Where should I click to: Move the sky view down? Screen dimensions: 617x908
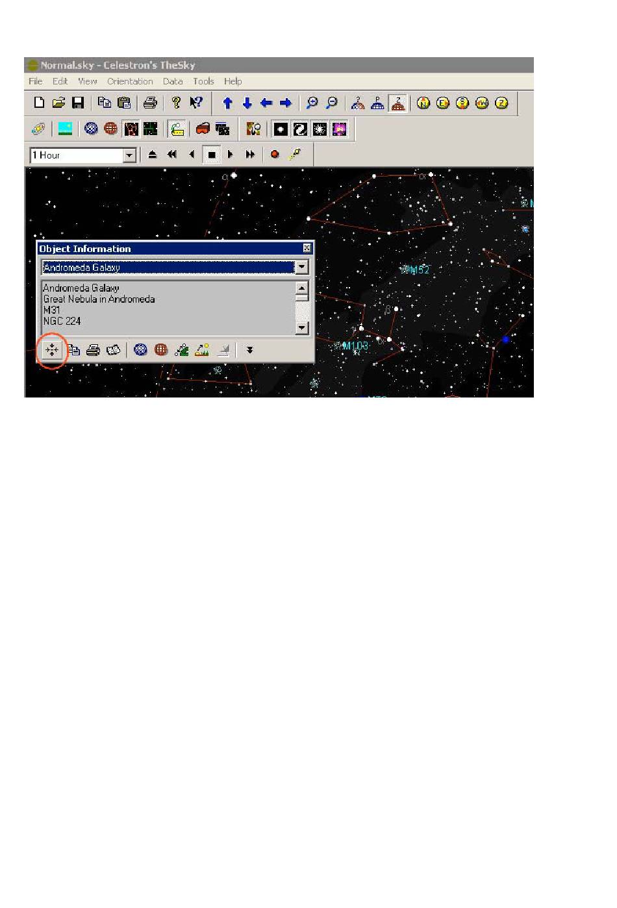(x=247, y=103)
